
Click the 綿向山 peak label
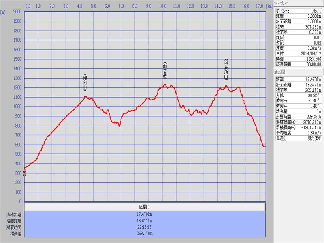click(85, 83)
